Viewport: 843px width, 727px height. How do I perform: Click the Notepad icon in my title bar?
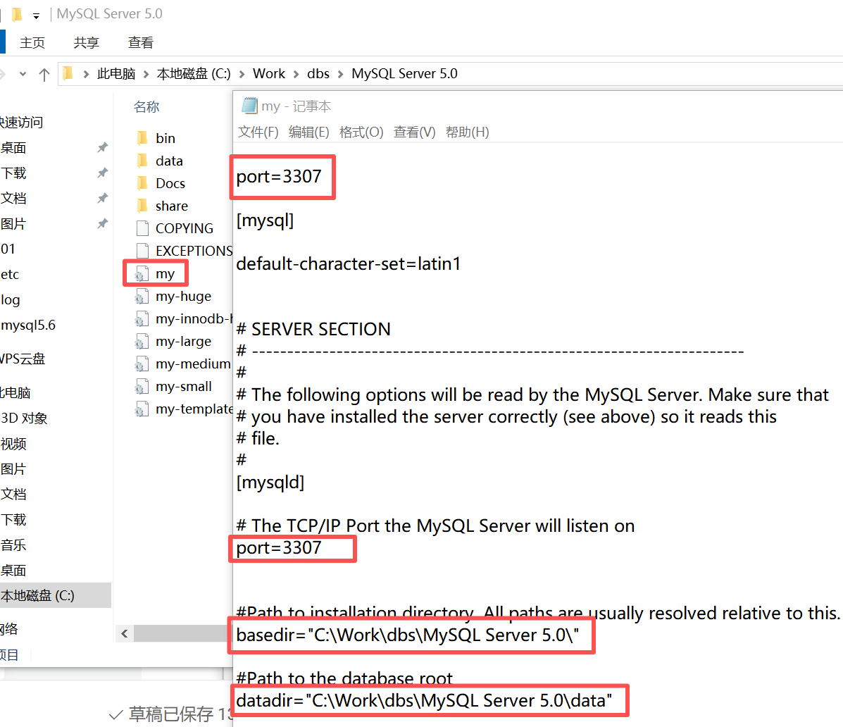click(249, 106)
